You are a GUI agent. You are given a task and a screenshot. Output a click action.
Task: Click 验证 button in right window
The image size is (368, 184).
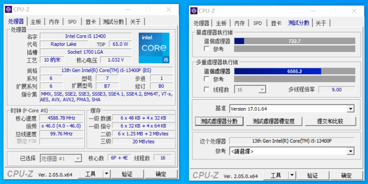point(312,175)
